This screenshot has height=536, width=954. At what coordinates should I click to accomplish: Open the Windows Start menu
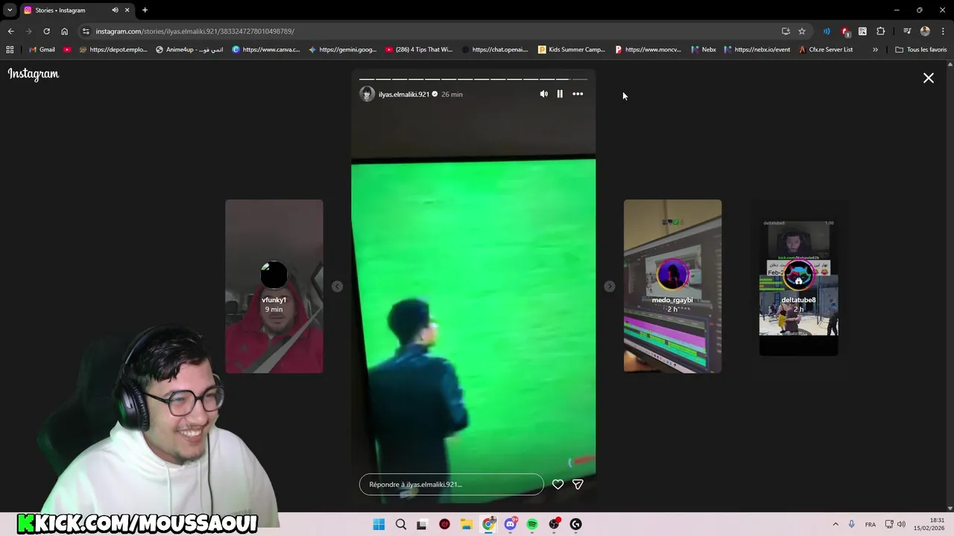379,524
